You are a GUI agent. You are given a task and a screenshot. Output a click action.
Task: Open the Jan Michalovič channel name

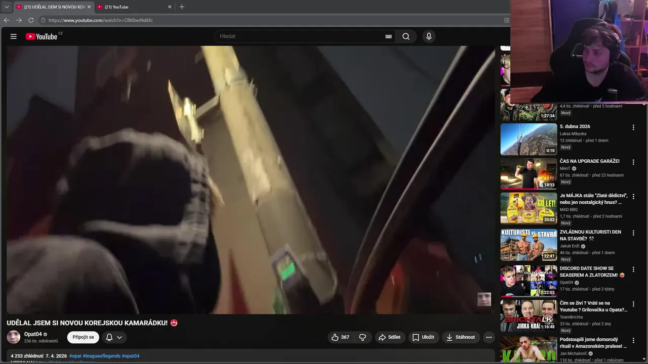pos(574,353)
